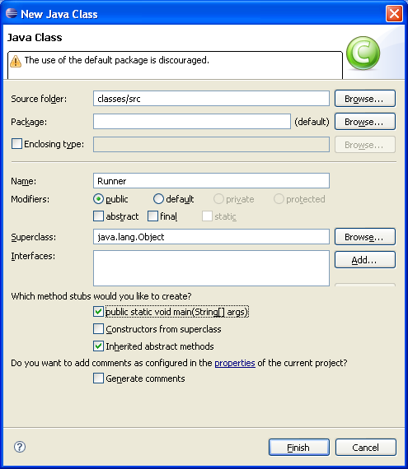Click inside the Interfaces list box

[211, 268]
